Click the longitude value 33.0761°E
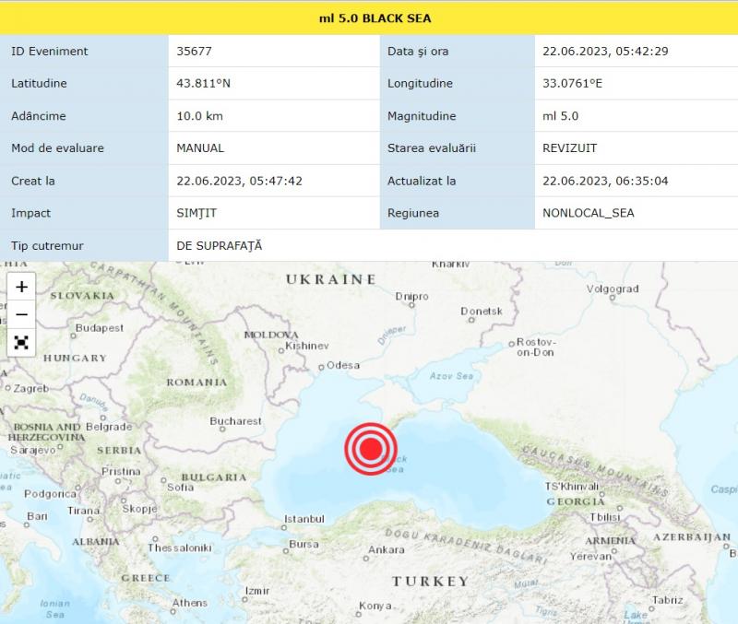The width and height of the screenshot is (738, 624). click(x=577, y=84)
